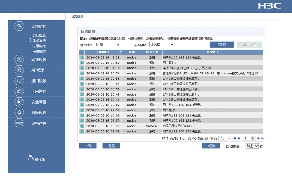Image resolution: width=292 pixels, height=182 pixels.
Task: Click the 无线设置 wifi icon
Action: 19,60
